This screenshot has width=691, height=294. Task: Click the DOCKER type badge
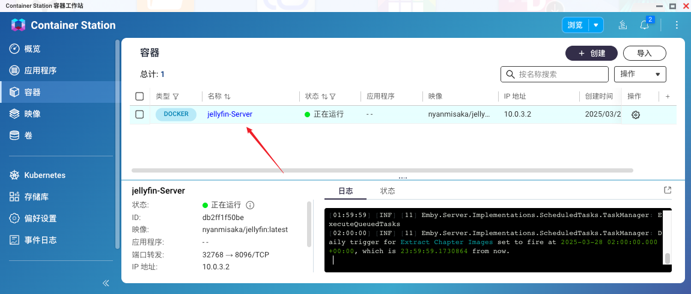click(x=176, y=114)
